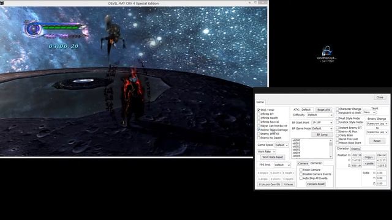Click the Position X field
Viewport: 392px width, 220px height.
tap(356, 155)
